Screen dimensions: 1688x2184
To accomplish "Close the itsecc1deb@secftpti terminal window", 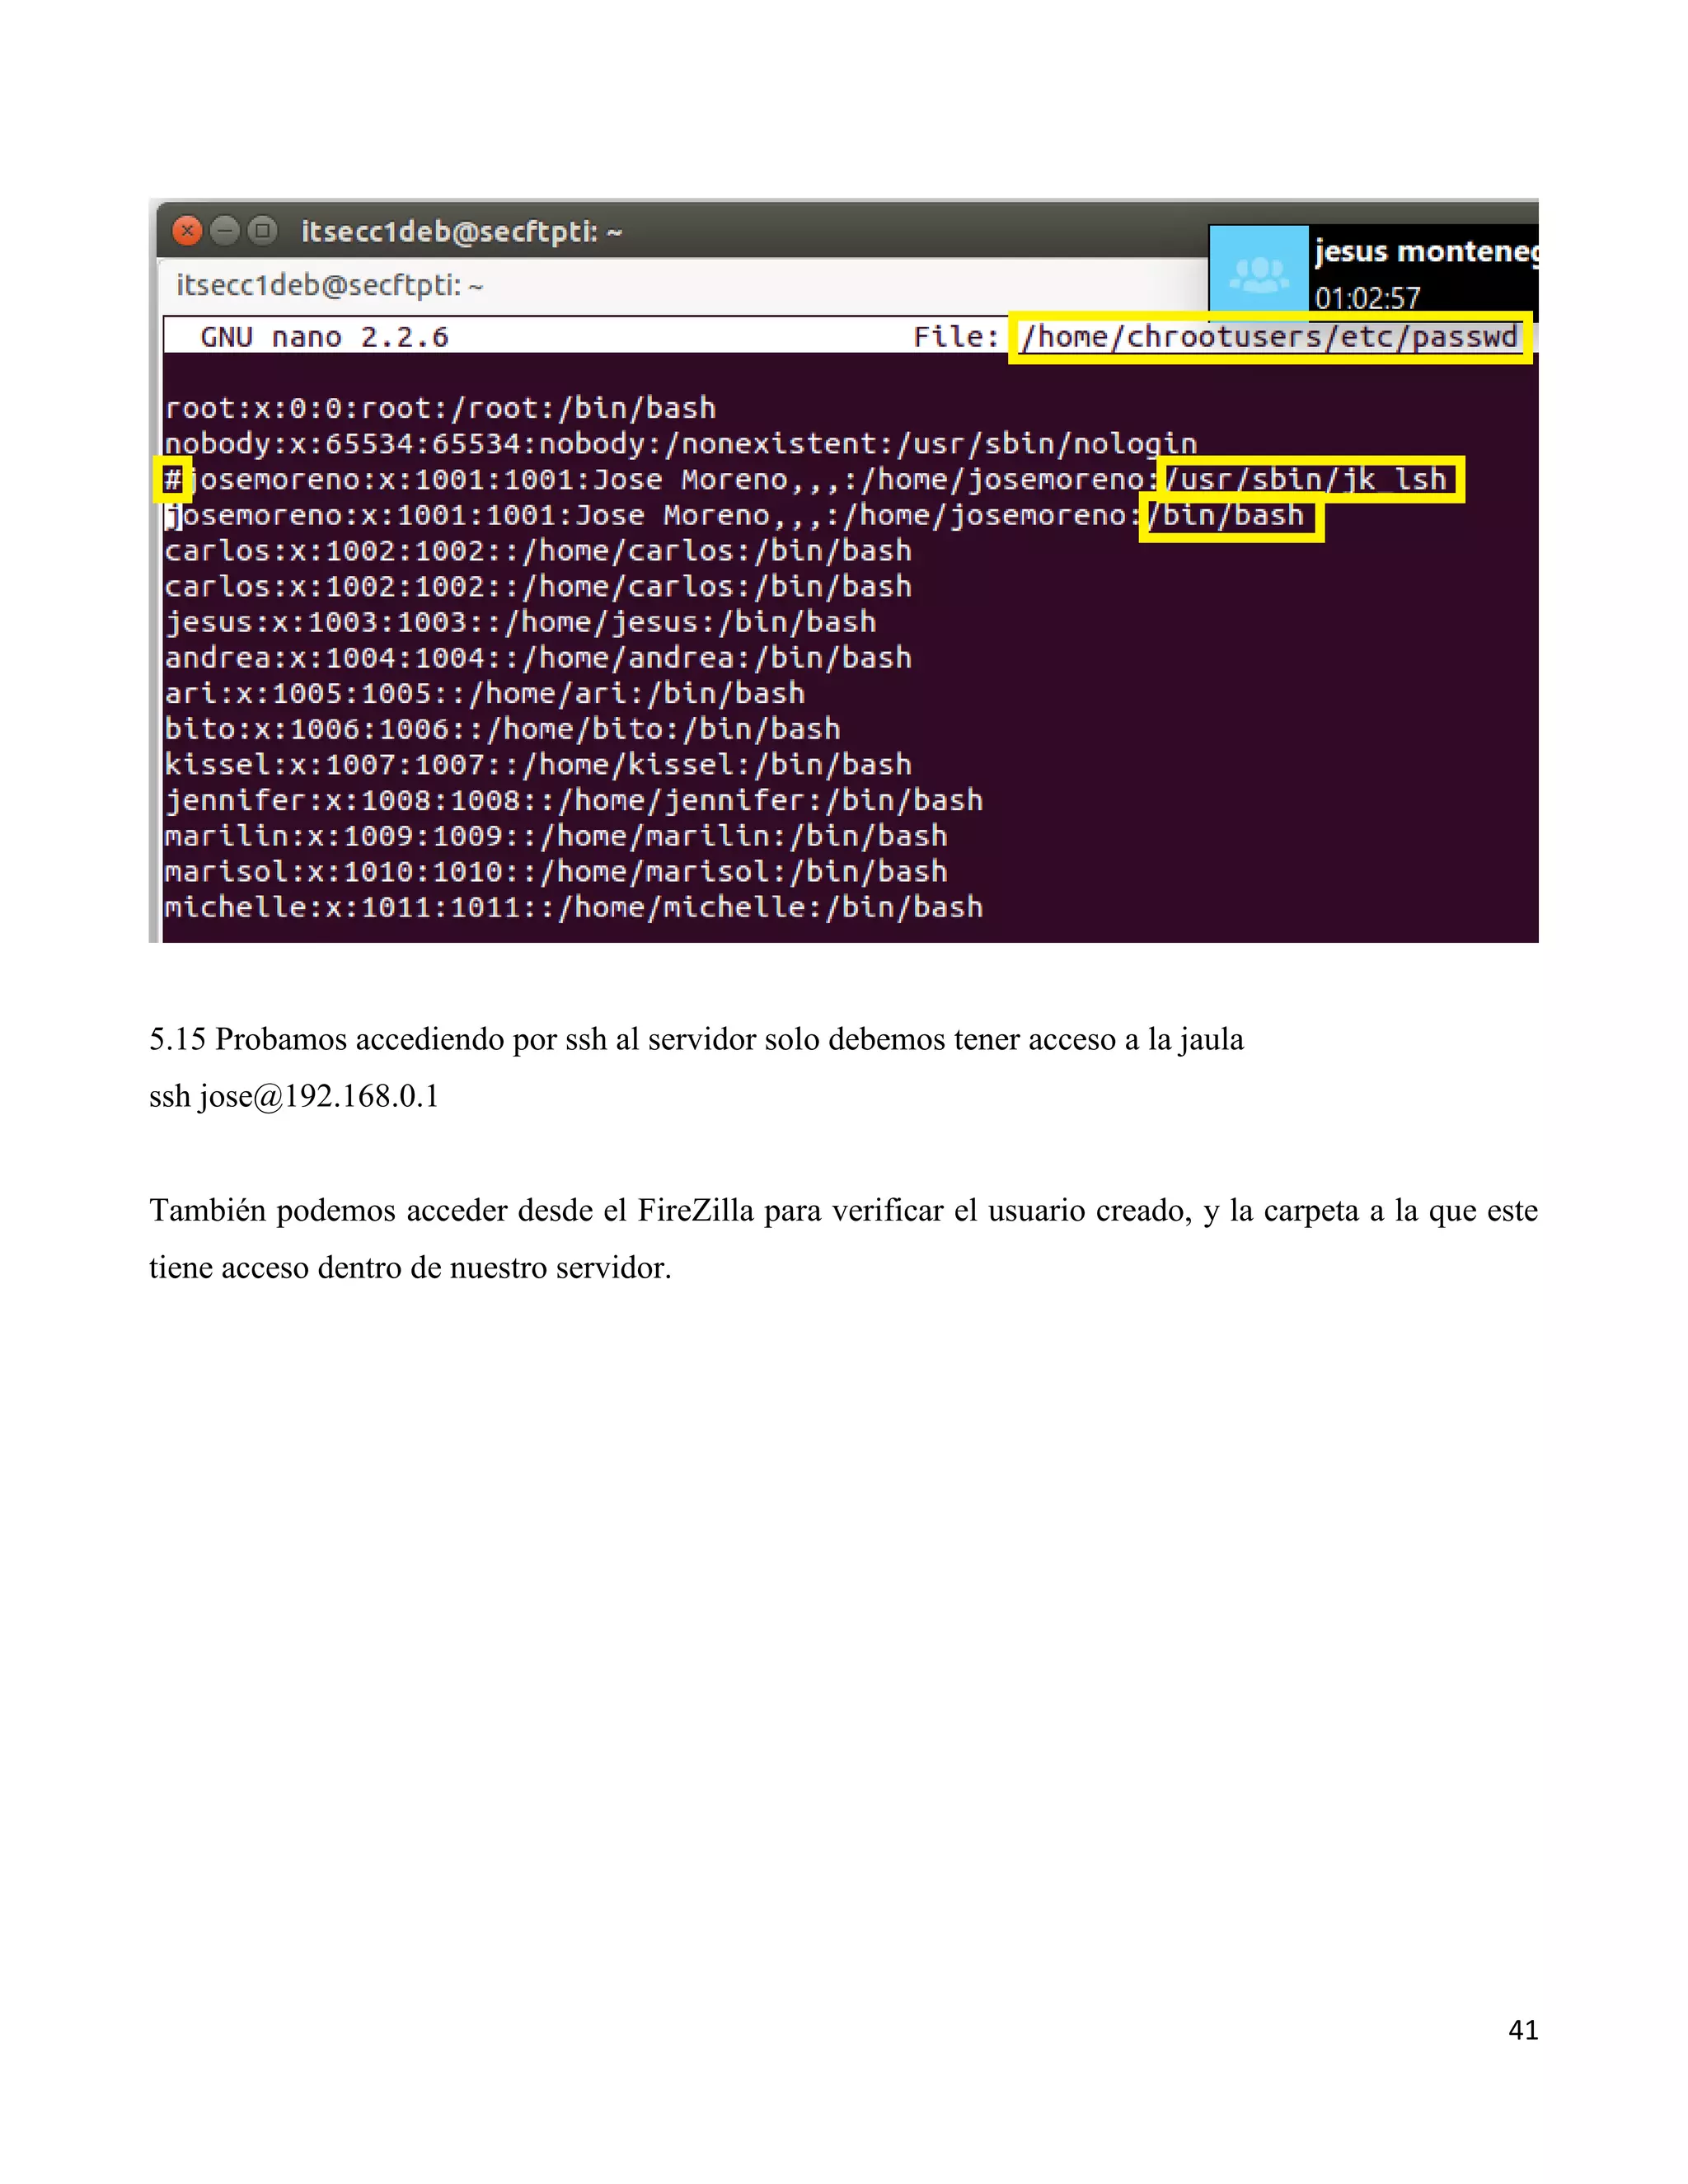I will click(187, 231).
